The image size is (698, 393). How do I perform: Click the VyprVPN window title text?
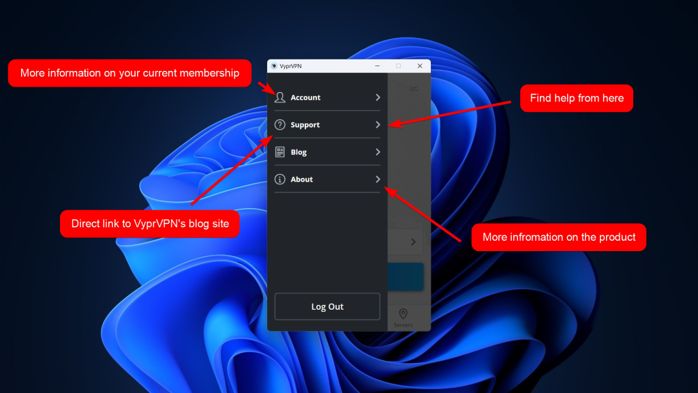point(290,66)
